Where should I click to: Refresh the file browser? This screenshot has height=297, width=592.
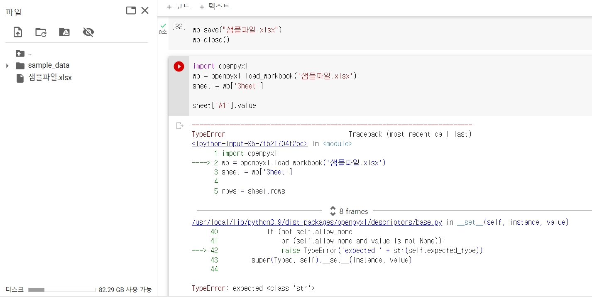click(x=41, y=32)
